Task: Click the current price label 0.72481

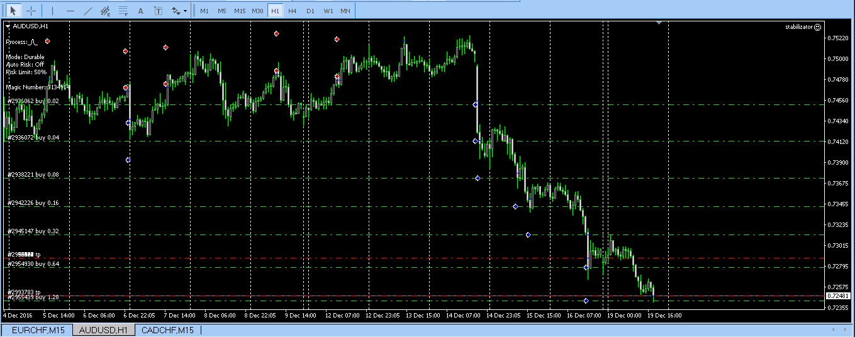Action: 837,296
